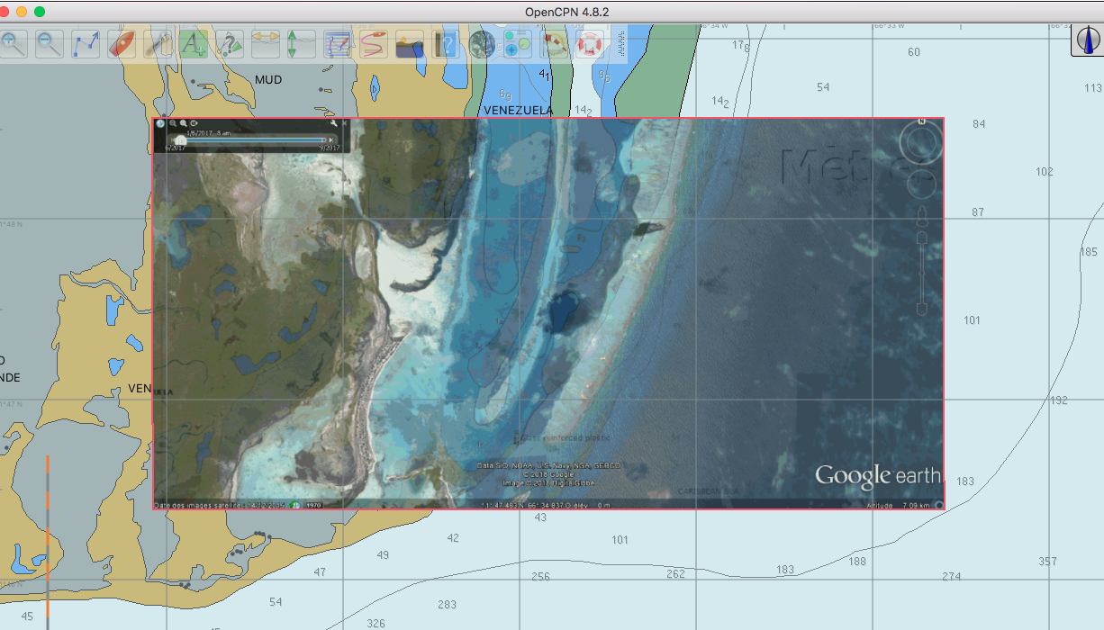Image resolution: width=1104 pixels, height=630 pixels.
Task: Toggle AIS targets display icon
Action: click(230, 44)
